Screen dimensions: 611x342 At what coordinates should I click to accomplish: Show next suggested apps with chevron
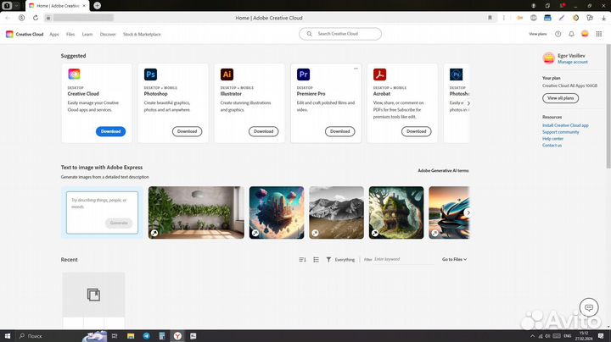[468, 103]
